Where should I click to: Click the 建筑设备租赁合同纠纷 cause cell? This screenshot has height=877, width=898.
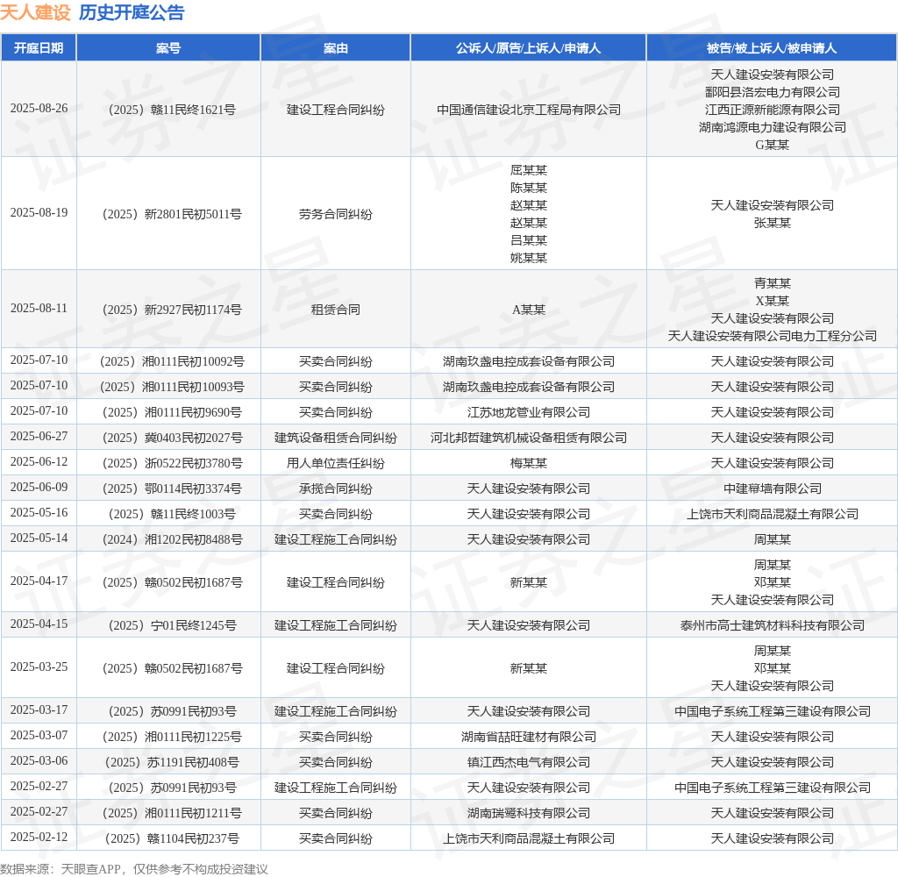[x=336, y=438]
